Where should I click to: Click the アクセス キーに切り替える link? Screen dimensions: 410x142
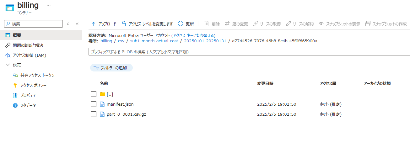193,35
